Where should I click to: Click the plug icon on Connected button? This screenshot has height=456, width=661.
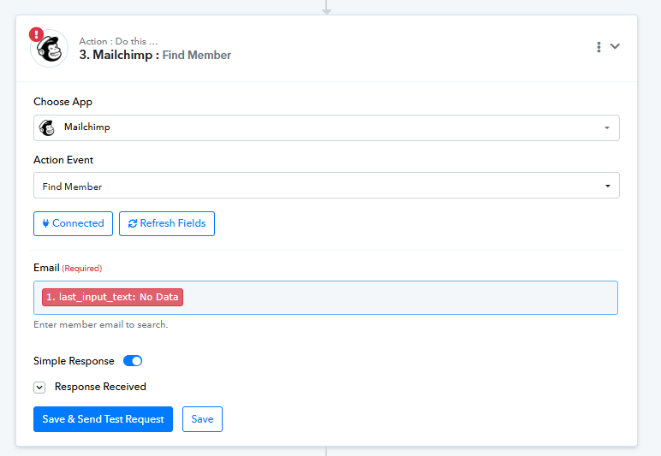pyautogui.click(x=45, y=223)
